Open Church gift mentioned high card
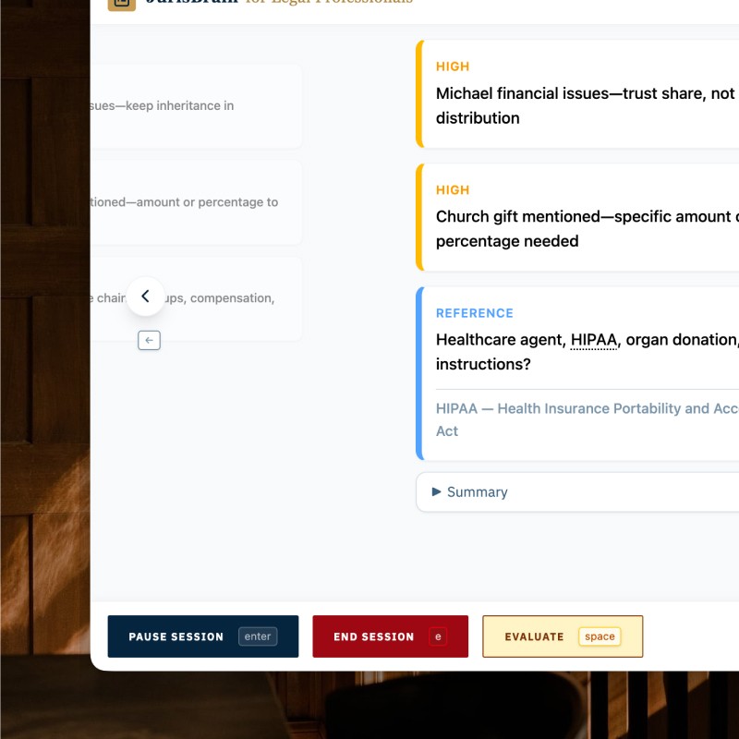 577,217
